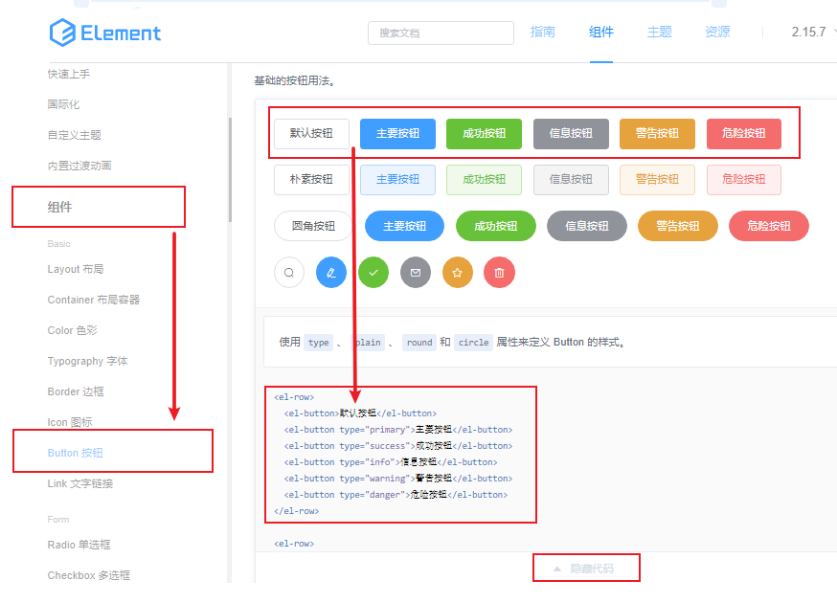This screenshot has height=603, width=837.
Task: Select Button 按钮 in the sidebar
Action: coord(76,453)
